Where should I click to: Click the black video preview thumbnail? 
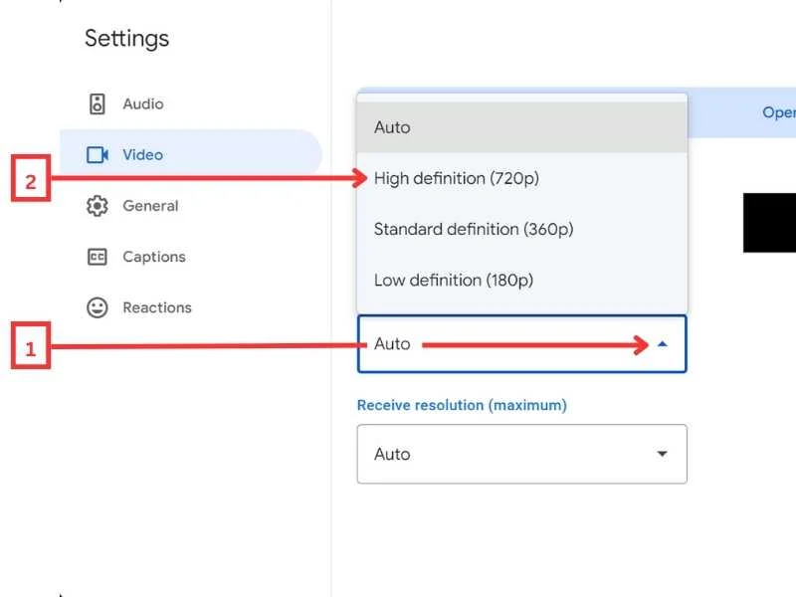click(x=769, y=222)
